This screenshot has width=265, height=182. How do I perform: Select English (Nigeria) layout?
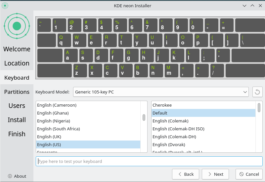click(88, 121)
